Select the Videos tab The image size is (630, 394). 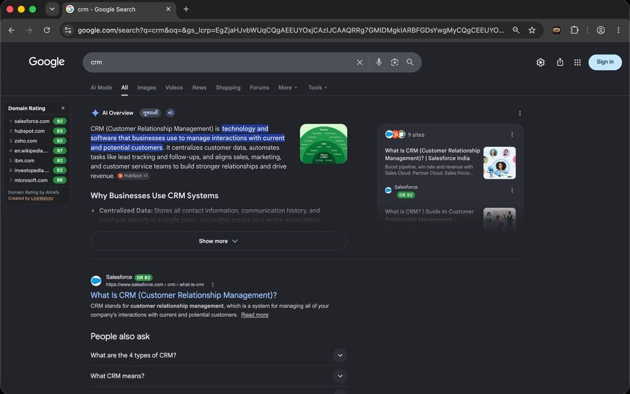click(x=174, y=88)
